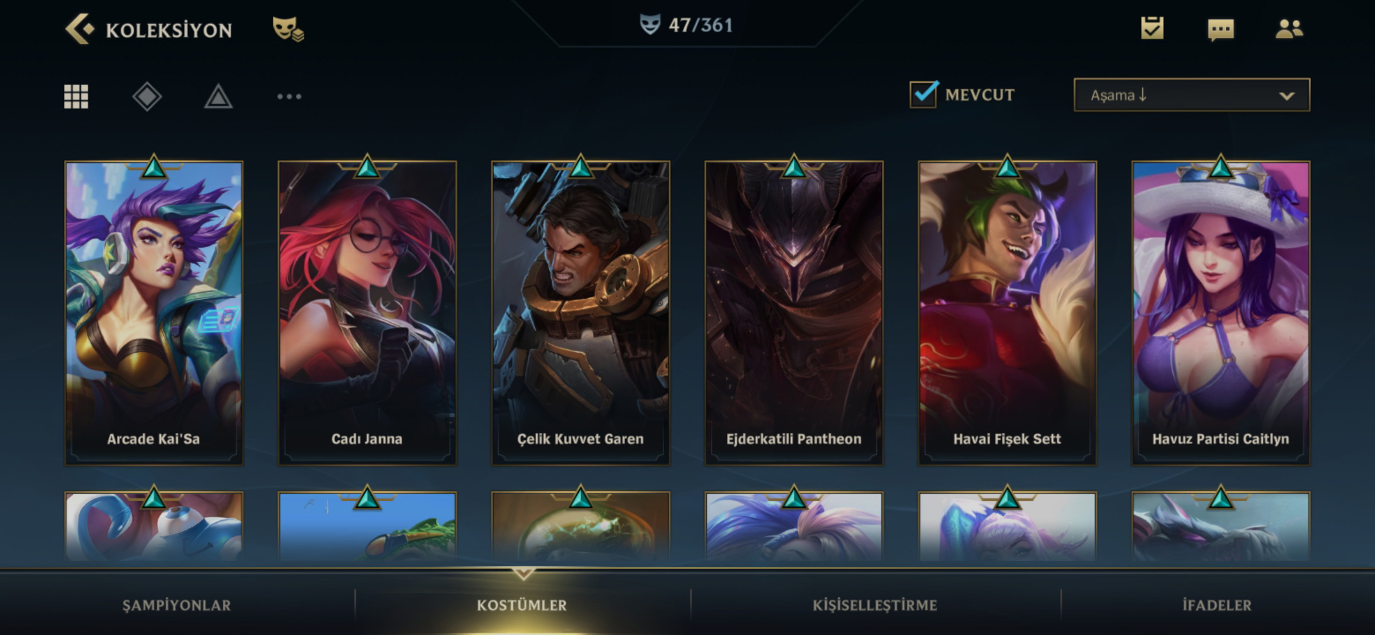Open the missions checklist icon
Viewport: 1375px width, 635px height.
[x=1152, y=28]
